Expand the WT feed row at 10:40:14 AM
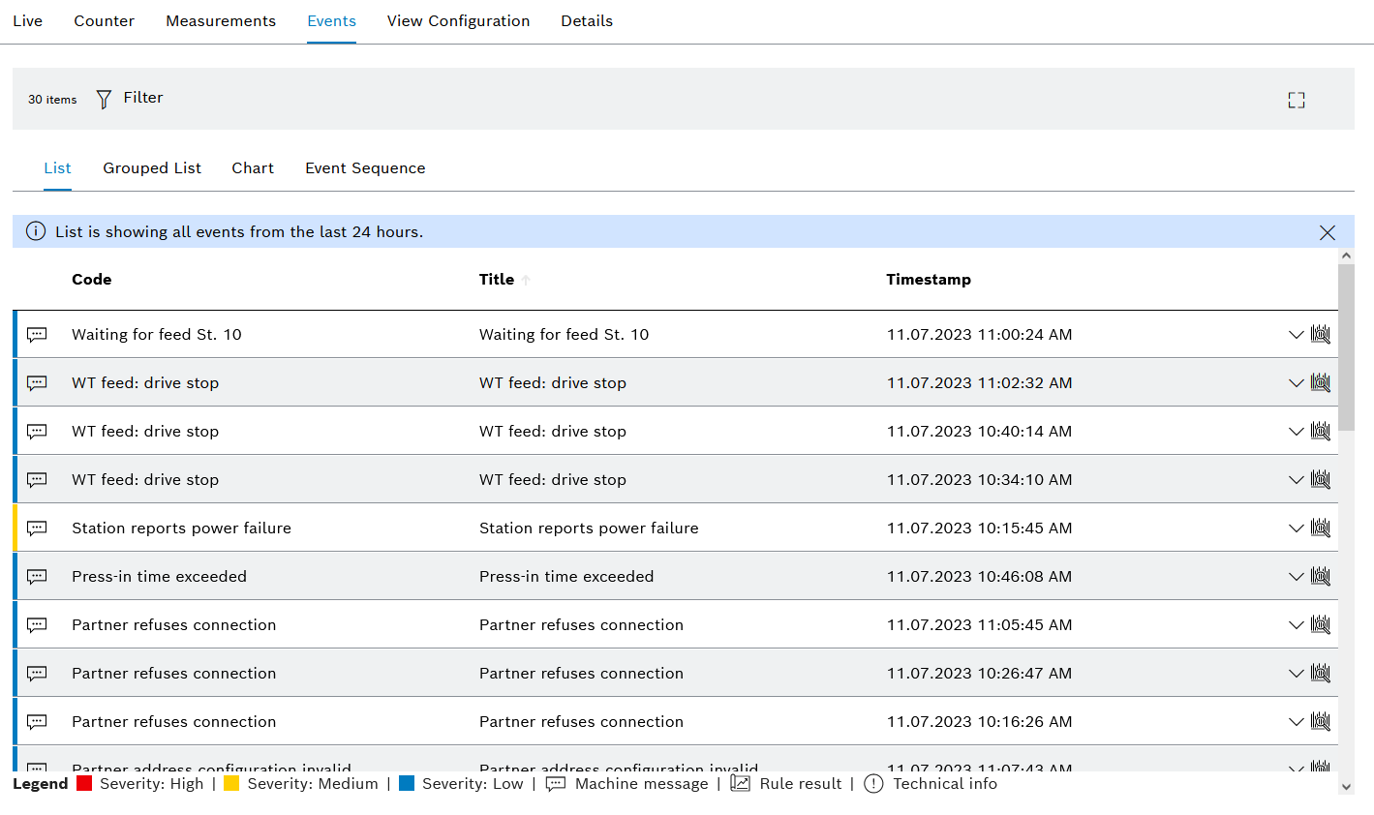The height and width of the screenshot is (815, 1374). (1296, 432)
